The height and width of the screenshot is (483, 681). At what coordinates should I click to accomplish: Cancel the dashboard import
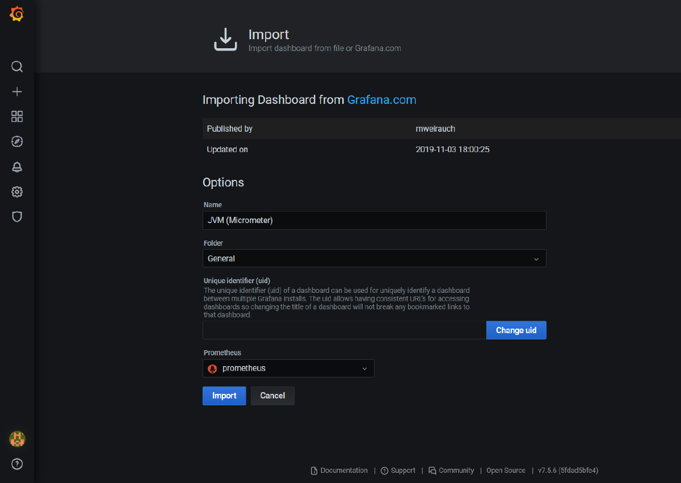coord(272,396)
